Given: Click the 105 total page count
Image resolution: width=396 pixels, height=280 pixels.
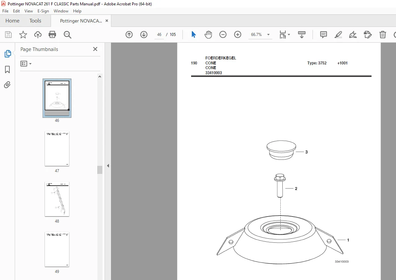Looking at the screenshot, I should pyautogui.click(x=173, y=34).
